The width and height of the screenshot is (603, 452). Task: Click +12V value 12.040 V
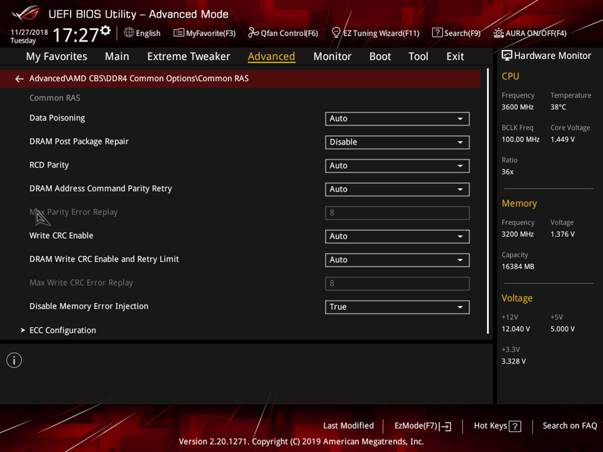(x=516, y=329)
